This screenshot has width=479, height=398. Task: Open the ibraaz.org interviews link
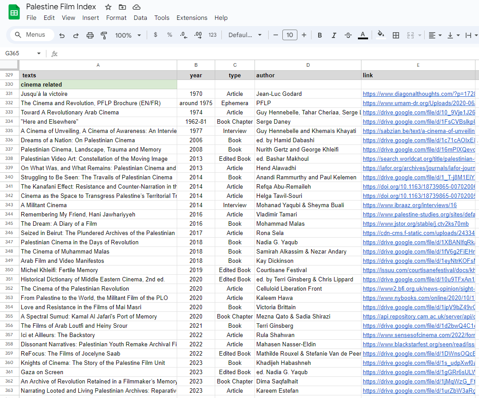410,205
